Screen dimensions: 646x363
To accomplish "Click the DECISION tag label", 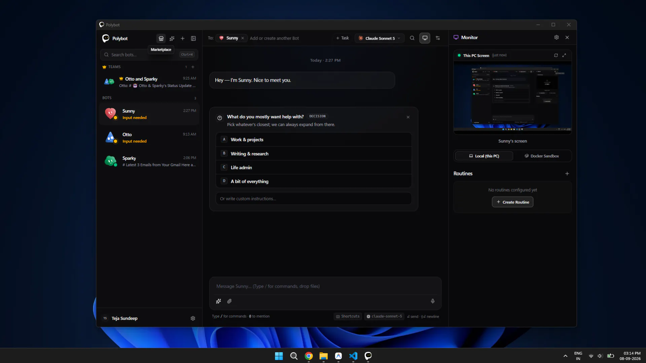I will click(x=317, y=116).
